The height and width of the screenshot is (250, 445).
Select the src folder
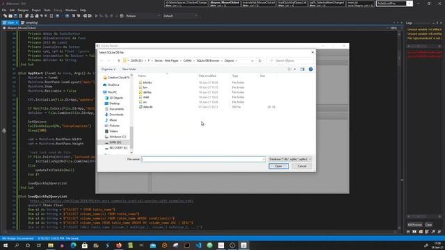coord(145,102)
